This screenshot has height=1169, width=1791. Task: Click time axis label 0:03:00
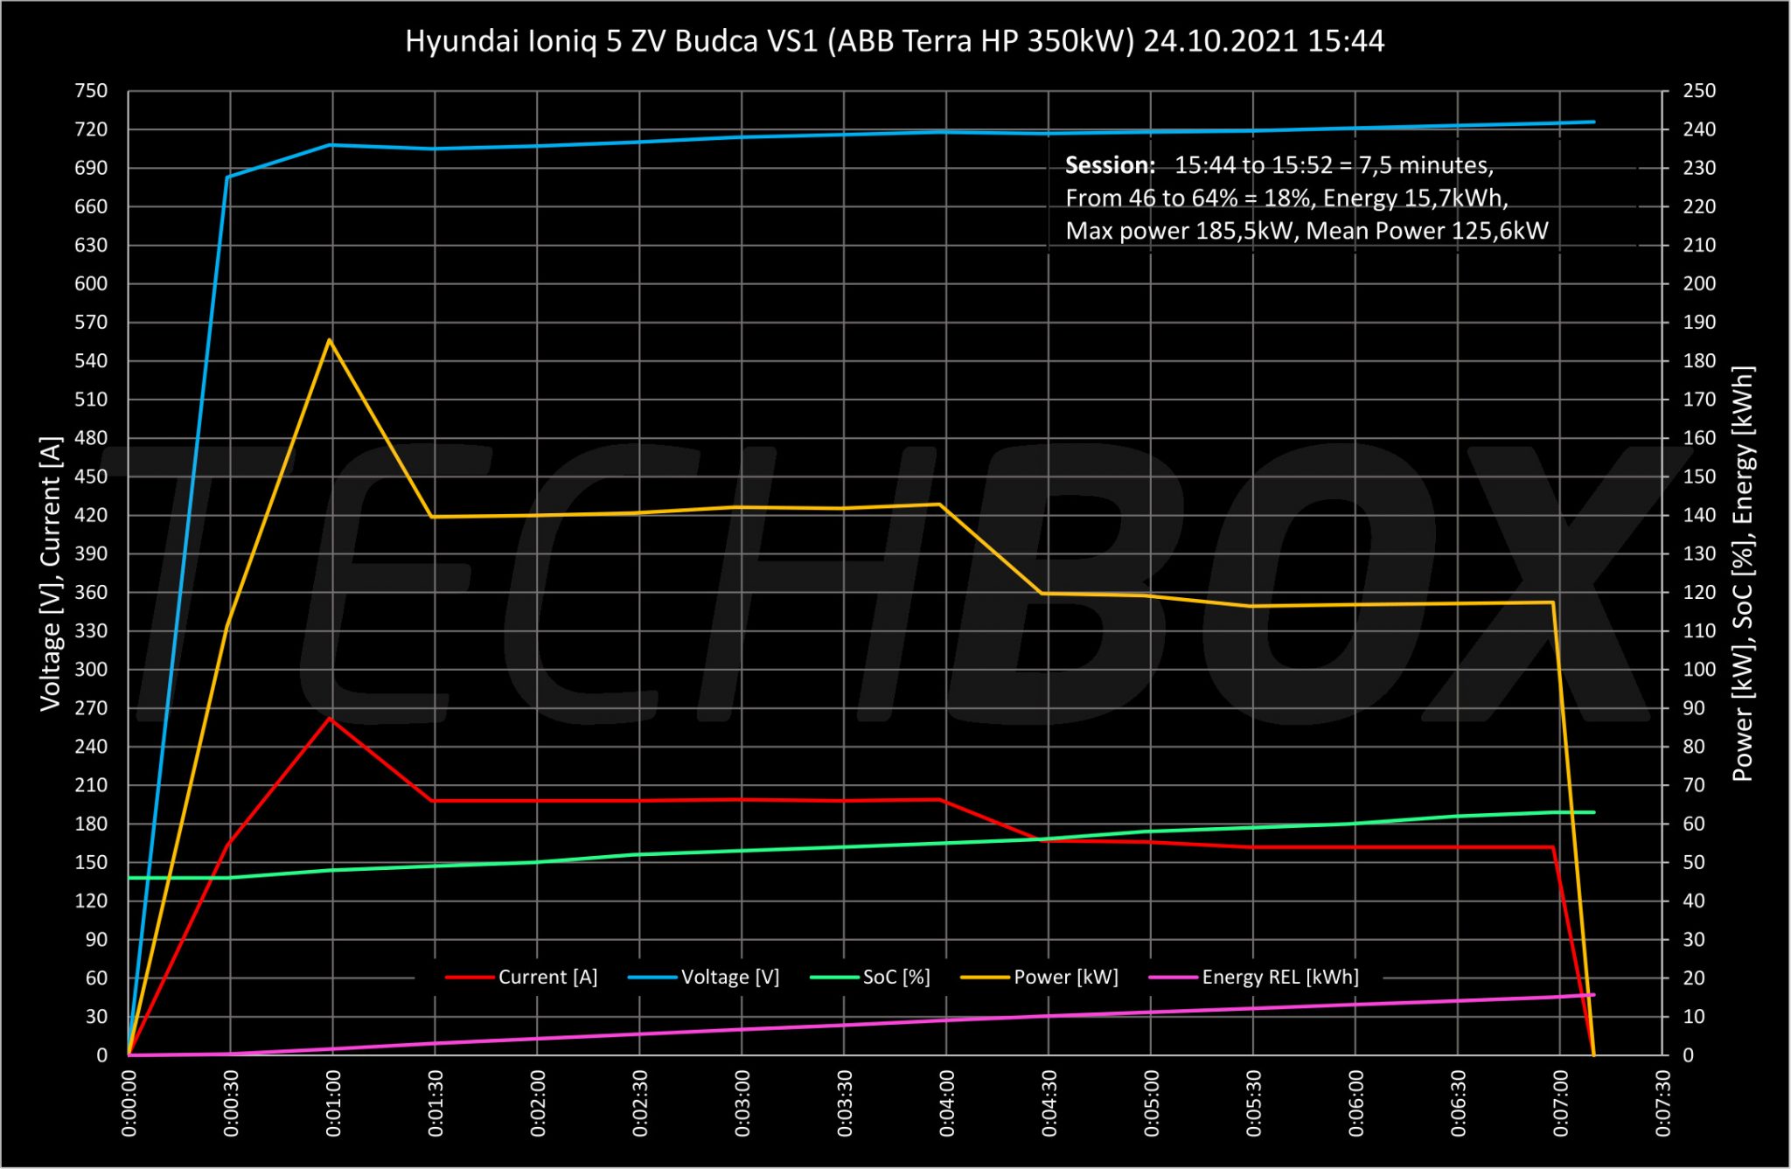742,1103
